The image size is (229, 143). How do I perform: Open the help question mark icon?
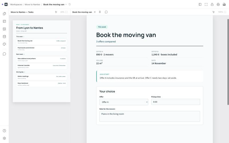4,131
